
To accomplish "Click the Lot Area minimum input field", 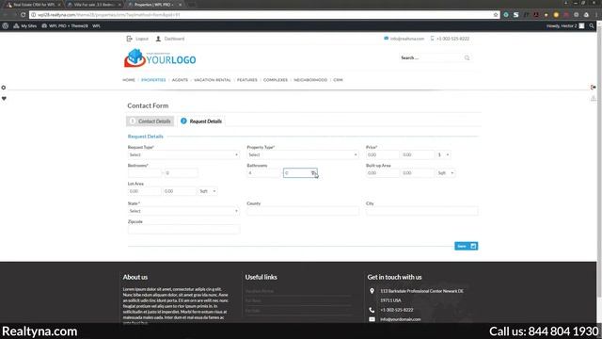I will pos(144,191).
